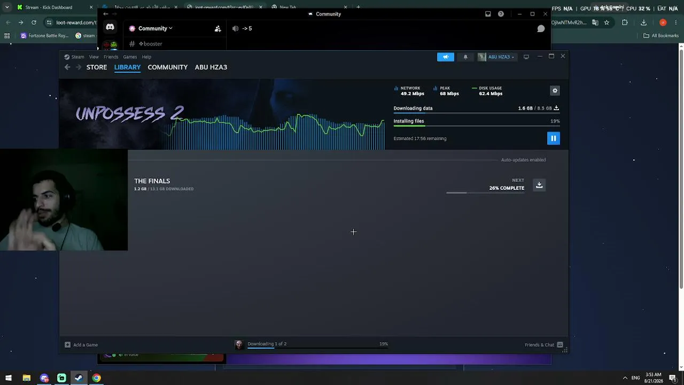The width and height of the screenshot is (684, 385).
Task: Pause the current Steam download
Action: (x=553, y=138)
